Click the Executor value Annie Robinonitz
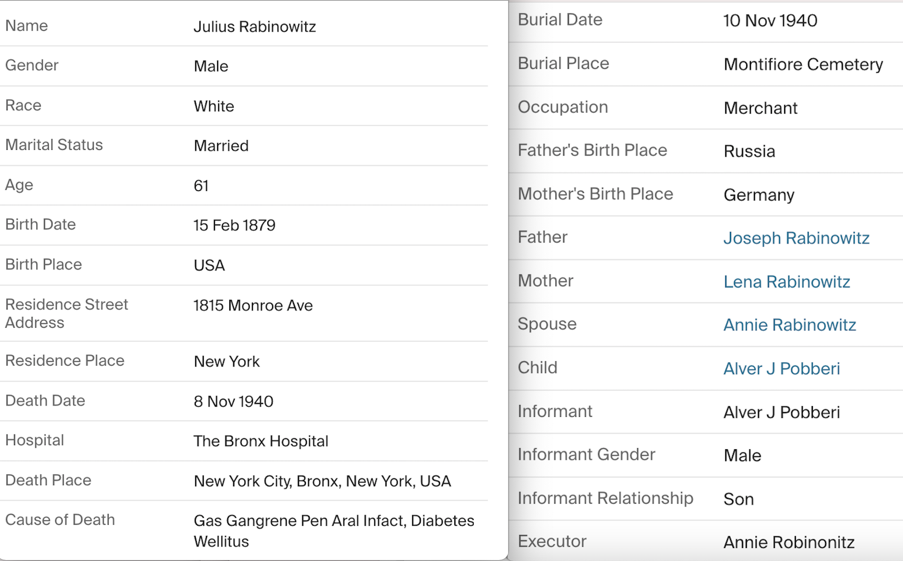This screenshot has height=561, width=903. coord(789,542)
